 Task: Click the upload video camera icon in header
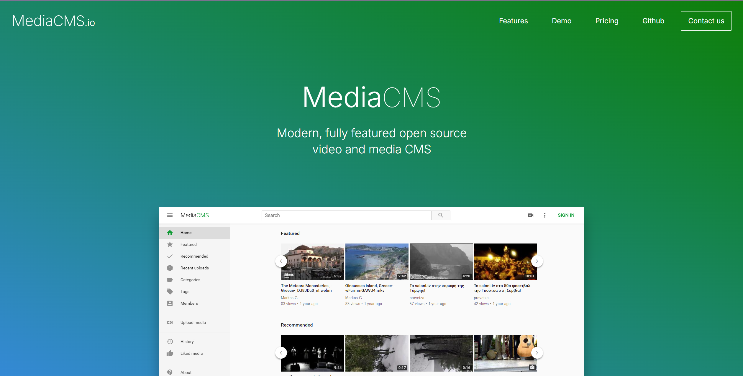point(530,215)
